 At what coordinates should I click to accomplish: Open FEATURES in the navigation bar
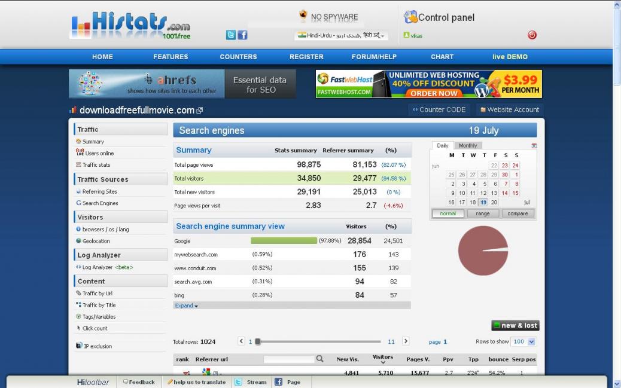click(171, 57)
